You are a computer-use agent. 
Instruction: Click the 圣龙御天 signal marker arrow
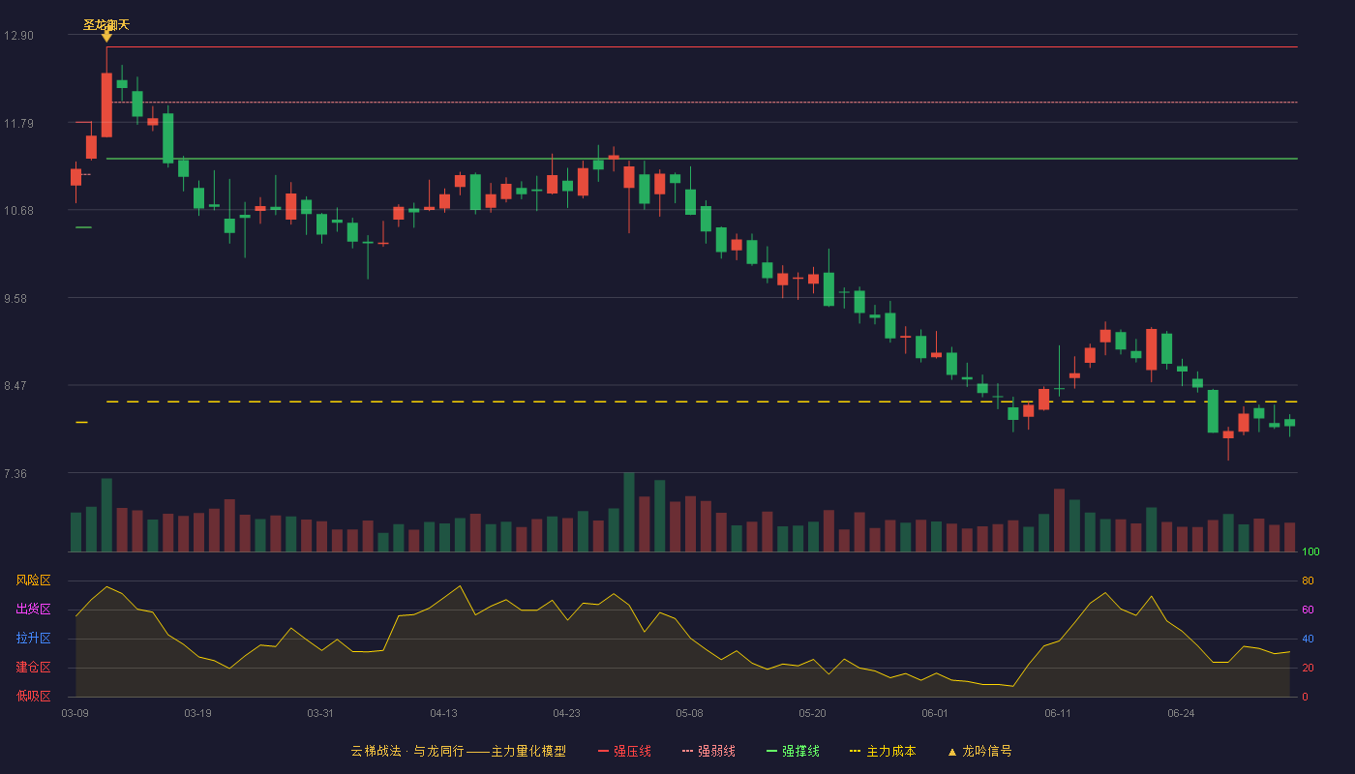click(x=106, y=37)
